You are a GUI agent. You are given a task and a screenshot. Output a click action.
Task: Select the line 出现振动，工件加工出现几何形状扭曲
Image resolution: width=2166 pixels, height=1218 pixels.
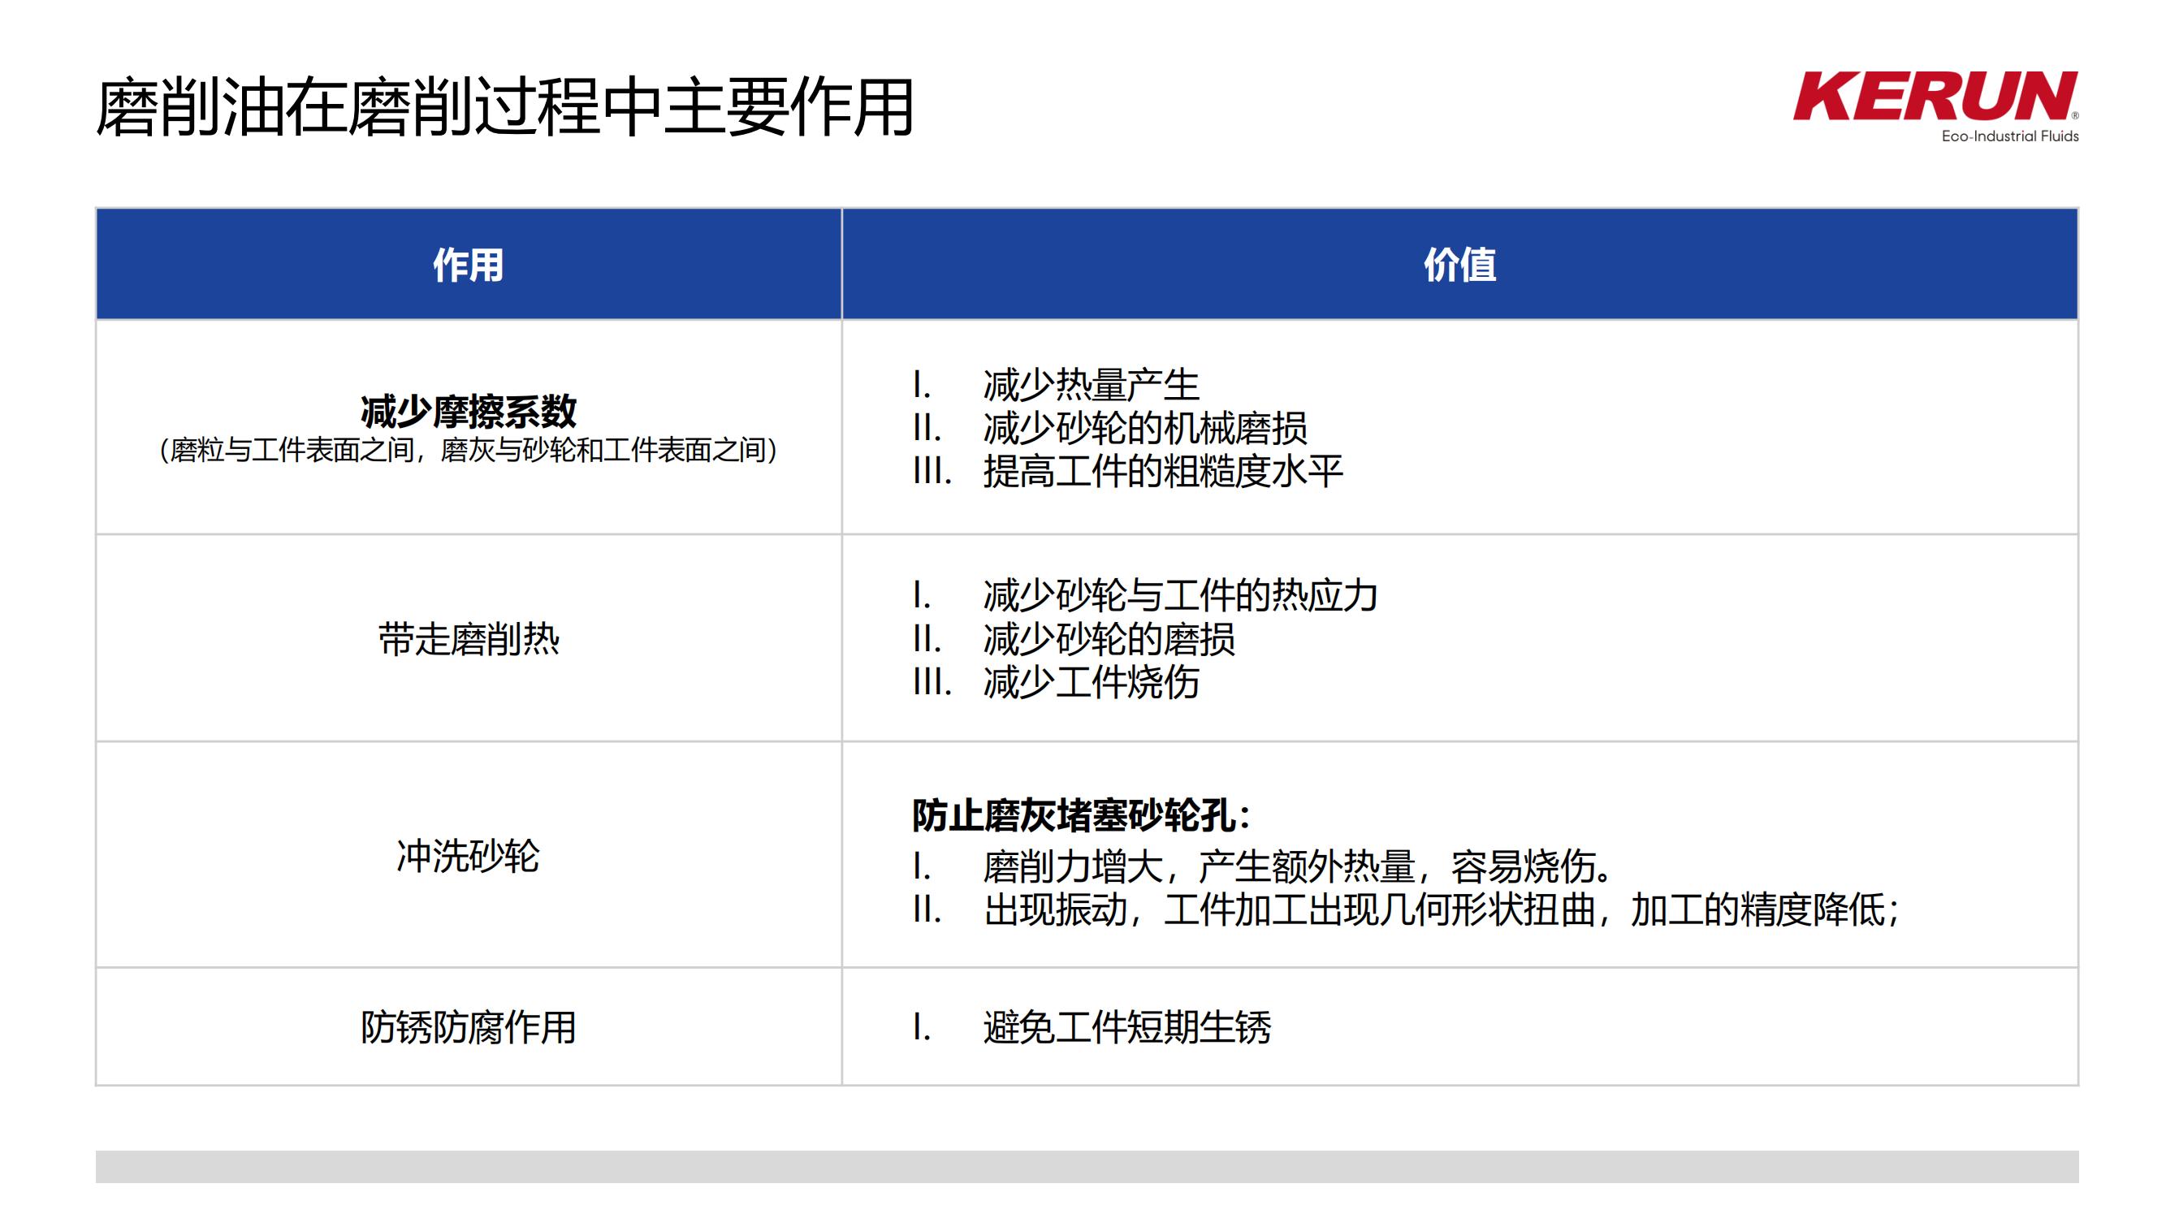click(1289, 909)
